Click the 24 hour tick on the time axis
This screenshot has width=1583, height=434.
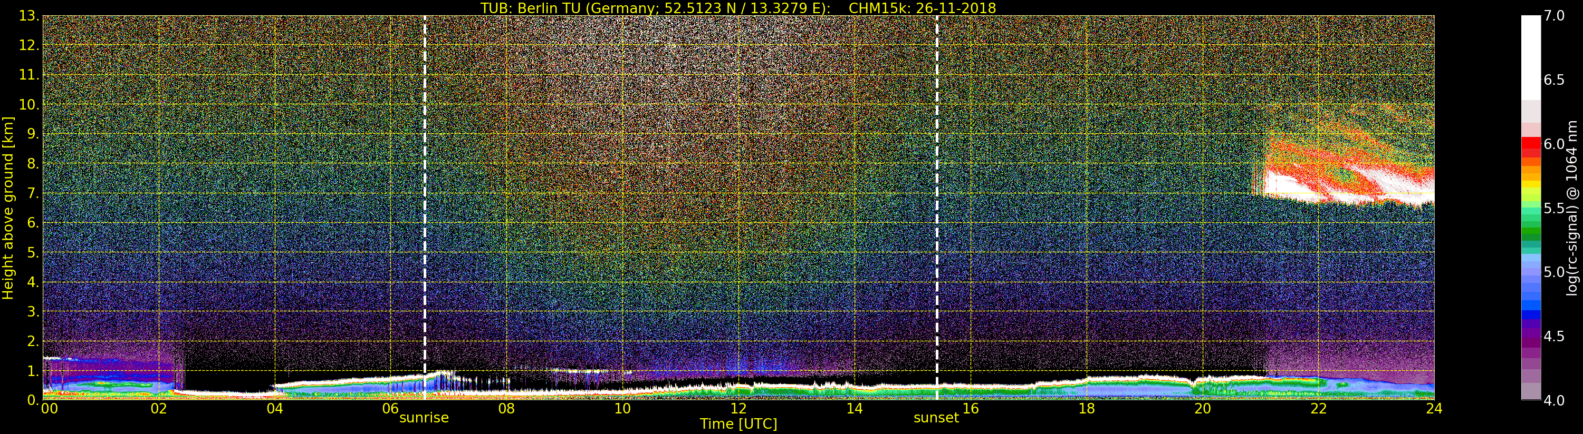[x=1434, y=409]
